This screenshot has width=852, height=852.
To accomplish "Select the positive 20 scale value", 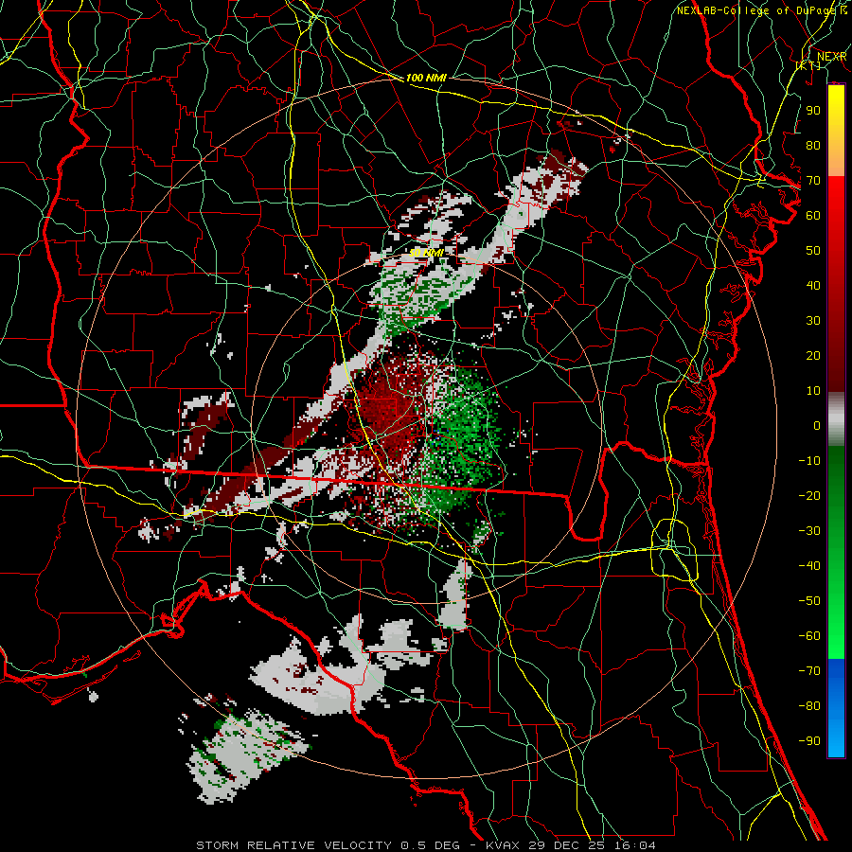I will tap(813, 355).
